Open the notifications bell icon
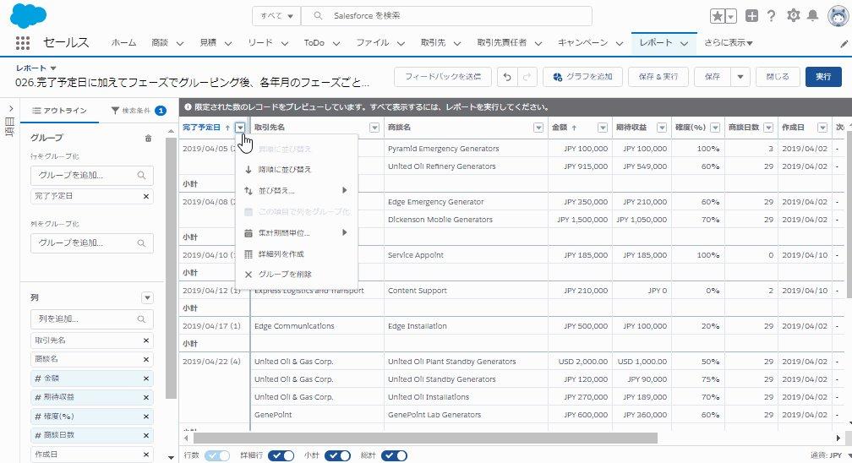Viewport: 852px width, 463px height. click(x=813, y=16)
